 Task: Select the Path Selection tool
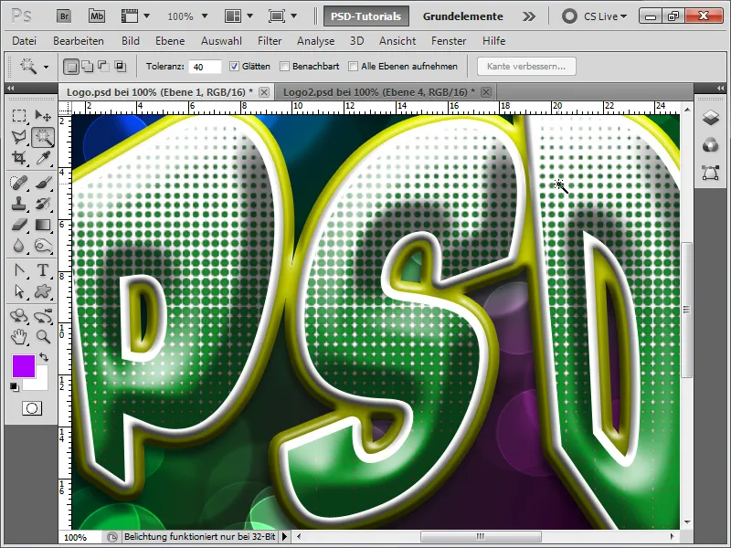pyautogui.click(x=18, y=291)
